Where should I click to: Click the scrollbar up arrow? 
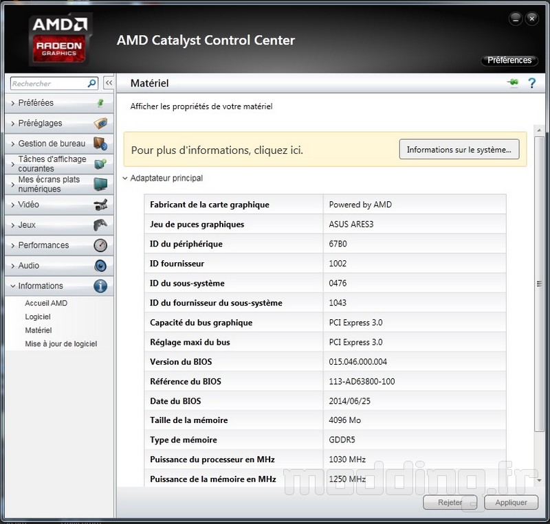(539, 130)
